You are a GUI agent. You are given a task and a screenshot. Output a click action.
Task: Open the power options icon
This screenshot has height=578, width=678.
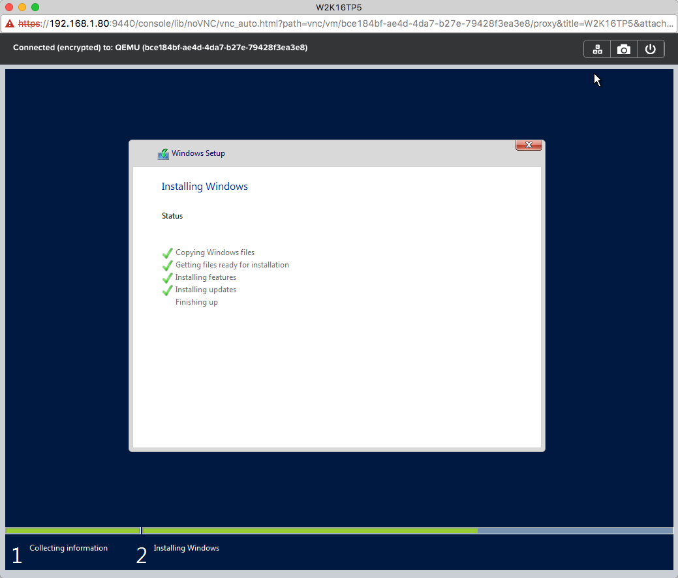tap(651, 50)
